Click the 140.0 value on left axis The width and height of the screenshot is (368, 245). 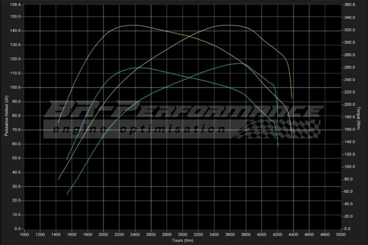14,31
